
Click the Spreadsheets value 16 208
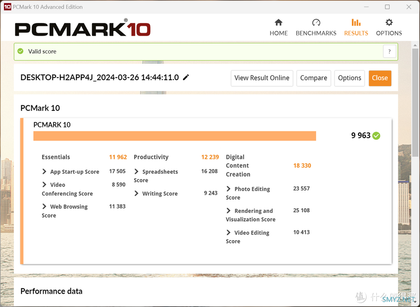click(x=210, y=171)
